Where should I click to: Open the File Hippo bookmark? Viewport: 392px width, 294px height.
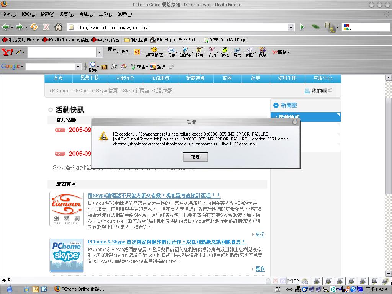[x=175, y=40]
